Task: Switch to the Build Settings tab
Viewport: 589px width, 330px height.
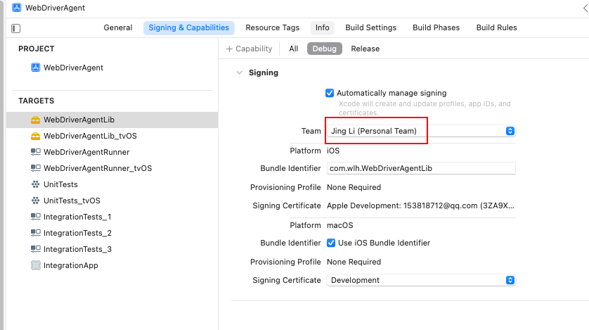Action: pos(370,28)
